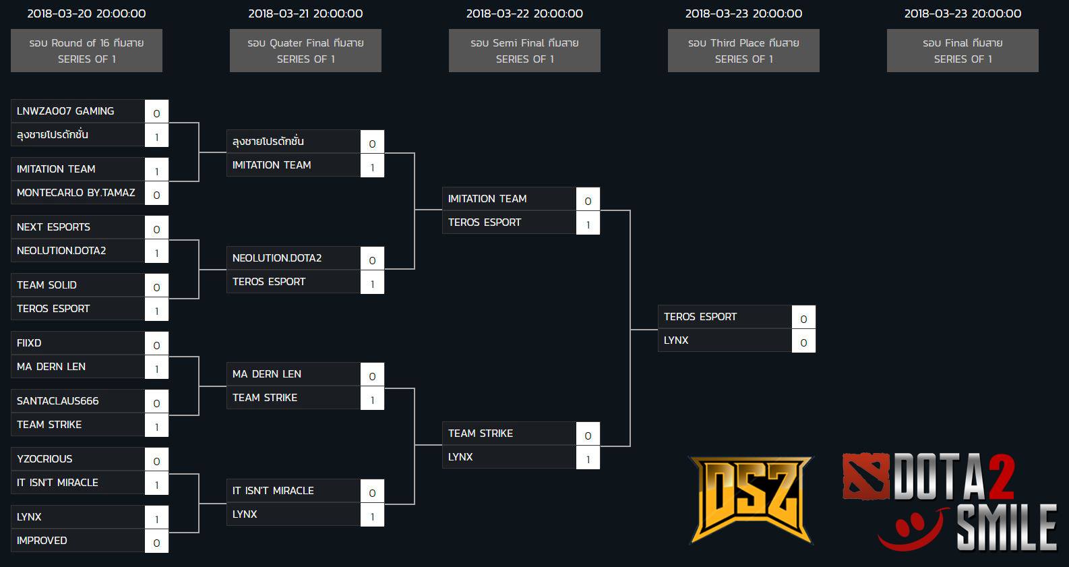Select NEXT ESPORTS team entry
Image resolution: width=1069 pixels, height=567 pixels.
point(78,227)
